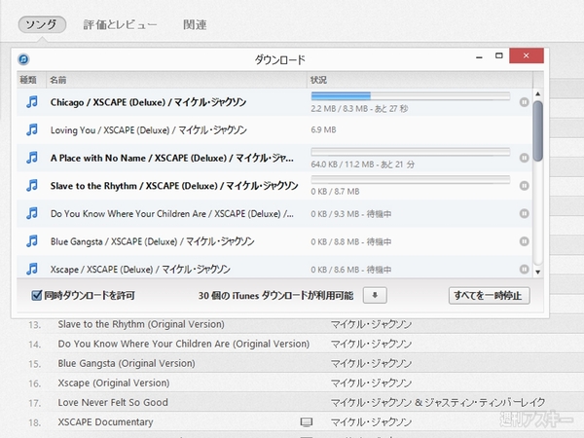Select Chicago / XSCAPE (Deluxe) download row
Screen dimensions: 584x438
tap(274, 102)
